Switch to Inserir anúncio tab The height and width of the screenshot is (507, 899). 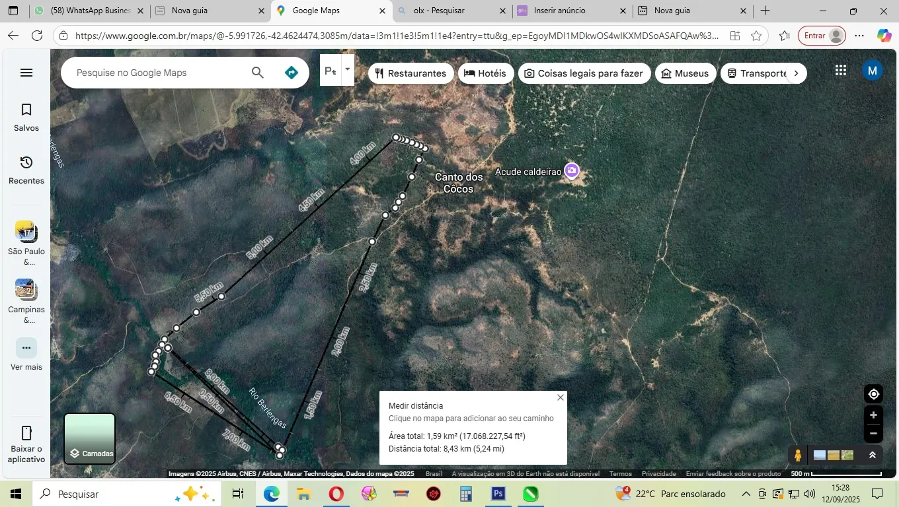click(x=572, y=11)
